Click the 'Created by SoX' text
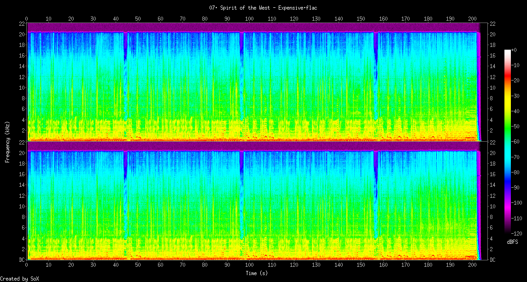The height and width of the screenshot is (282, 527). click(x=19, y=279)
